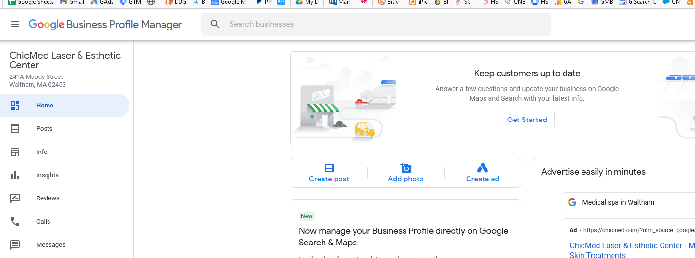695x258 pixels.
Task: Open the Gmail bookmark in bookmarks bar
Action: [x=72, y=2]
